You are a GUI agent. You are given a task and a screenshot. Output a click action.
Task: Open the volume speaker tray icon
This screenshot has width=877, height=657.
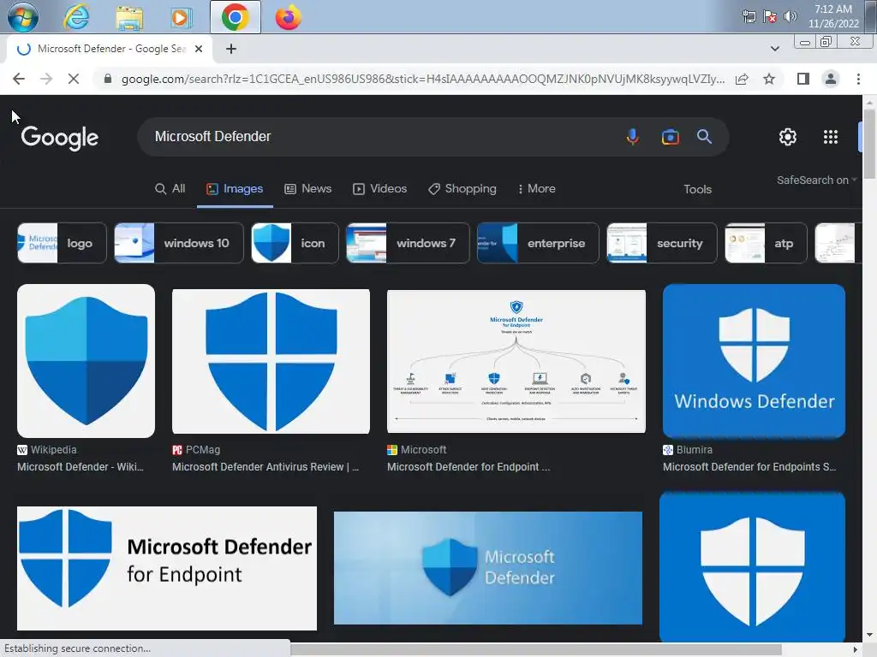tap(790, 16)
